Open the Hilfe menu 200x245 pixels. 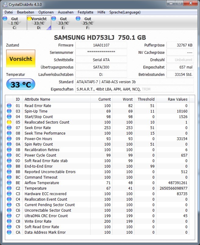[x=102, y=12]
